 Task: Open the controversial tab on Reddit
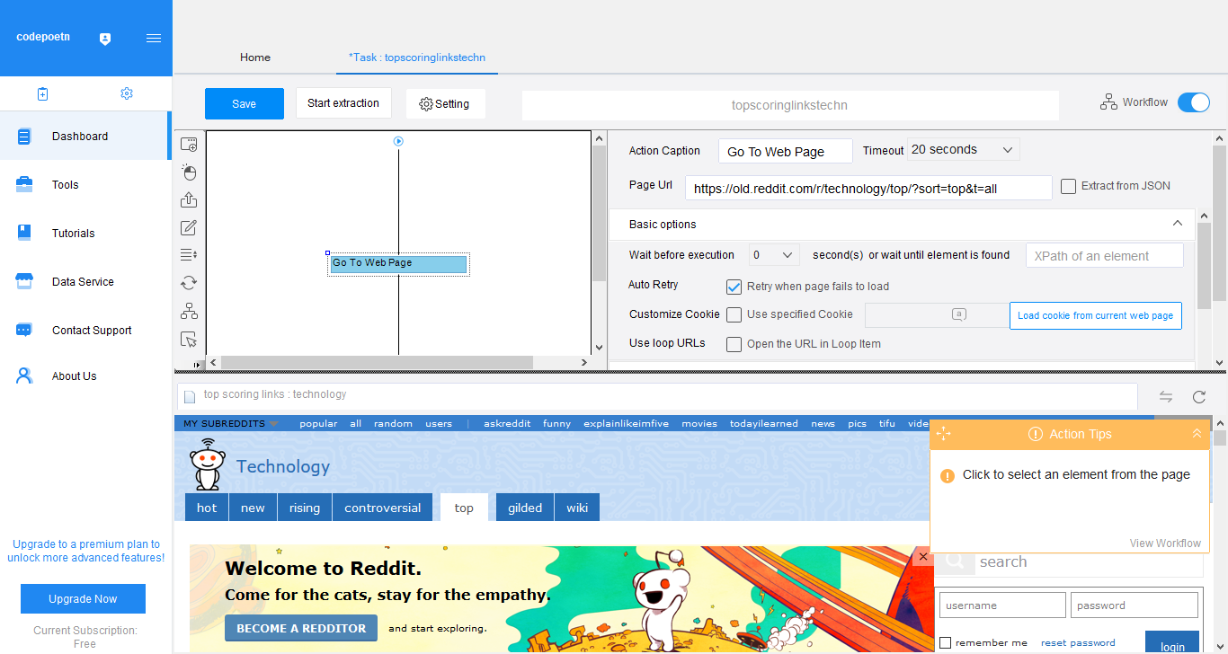pyautogui.click(x=382, y=508)
